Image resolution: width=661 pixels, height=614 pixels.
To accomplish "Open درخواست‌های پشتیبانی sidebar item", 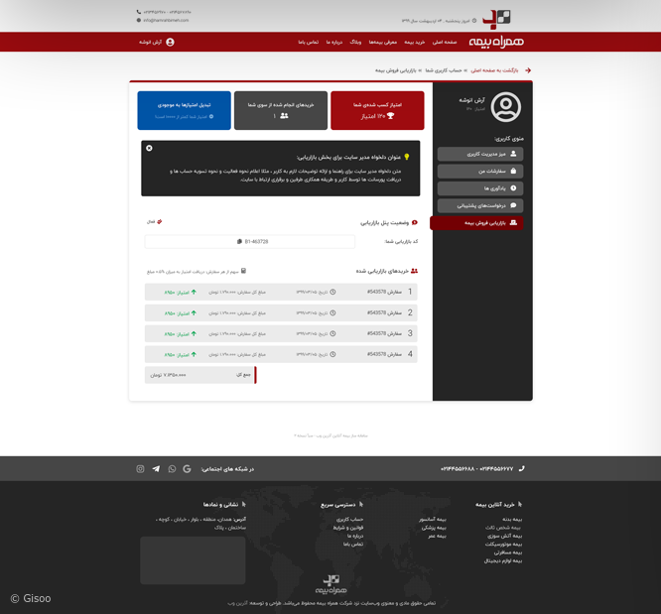I will pyautogui.click(x=480, y=205).
